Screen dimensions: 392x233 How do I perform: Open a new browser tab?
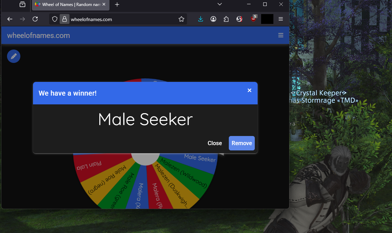[x=117, y=5]
